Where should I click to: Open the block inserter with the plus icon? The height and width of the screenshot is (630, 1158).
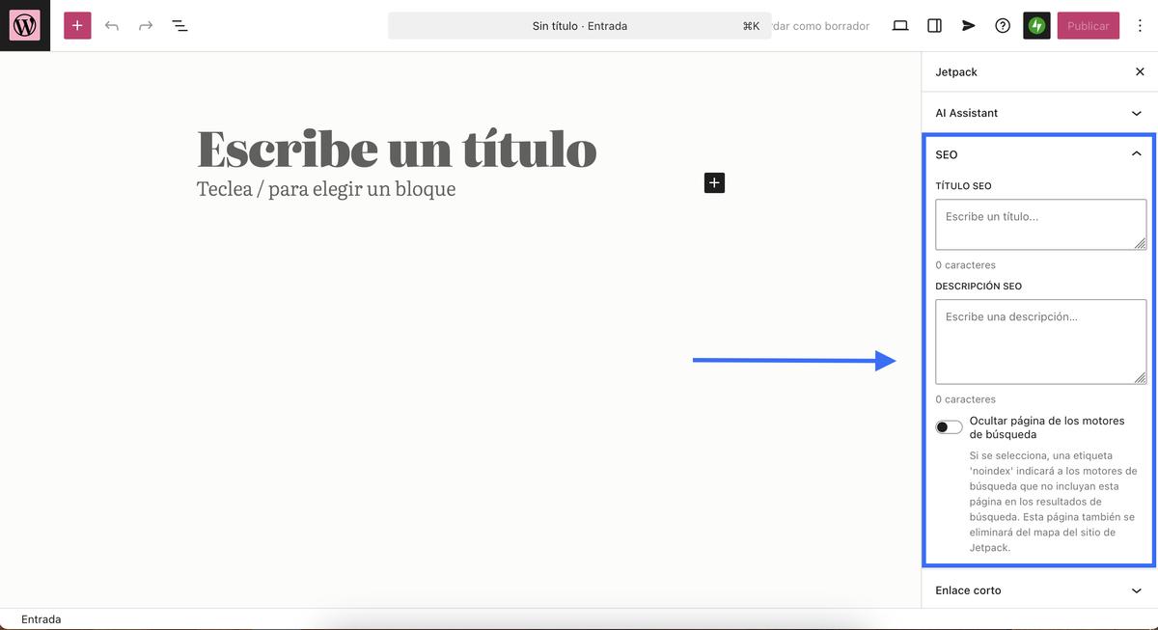tap(76, 25)
